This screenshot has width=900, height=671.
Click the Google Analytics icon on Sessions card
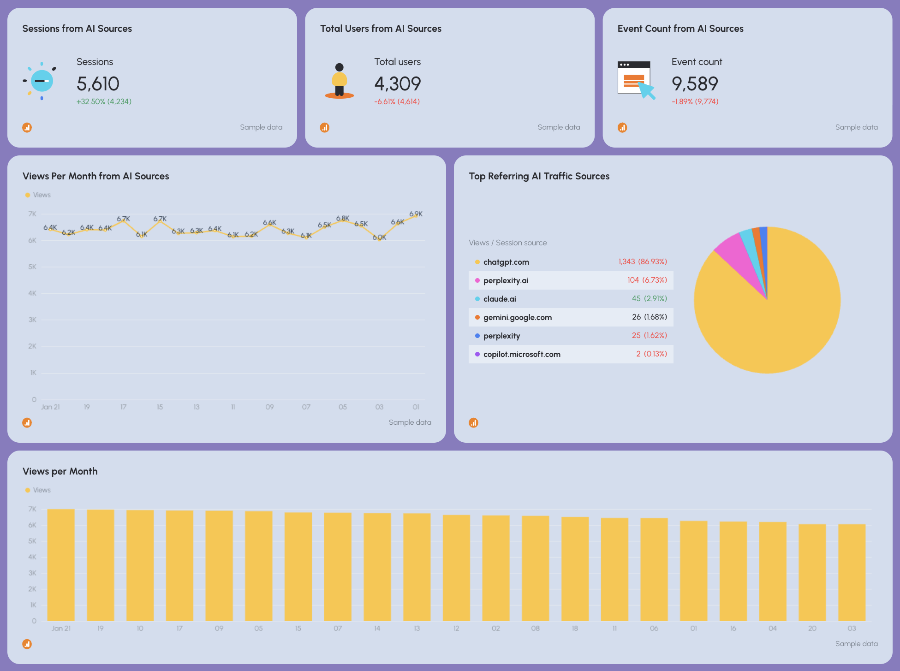(x=27, y=127)
